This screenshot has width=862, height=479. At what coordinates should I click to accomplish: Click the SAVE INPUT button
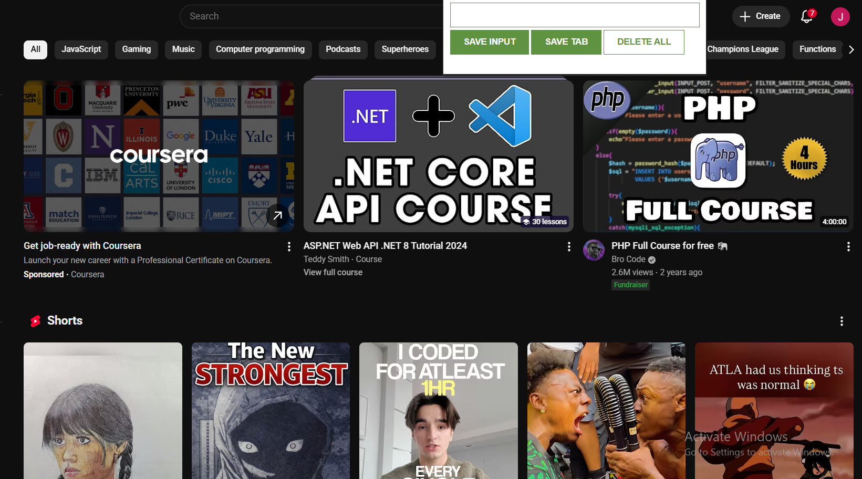tap(490, 42)
